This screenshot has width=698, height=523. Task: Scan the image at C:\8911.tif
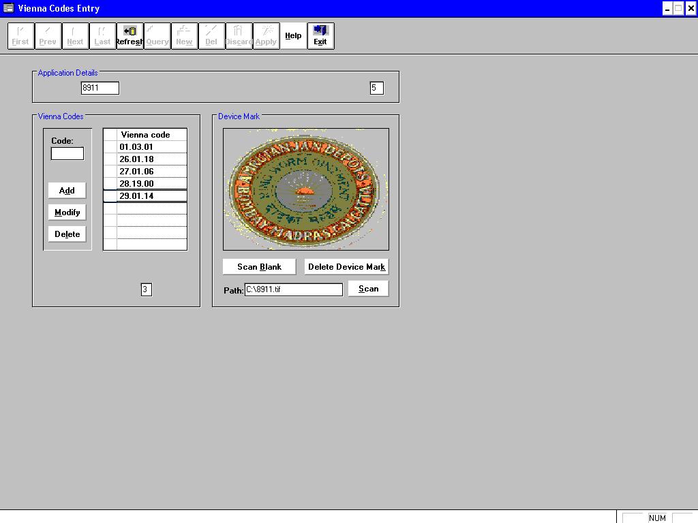368,289
